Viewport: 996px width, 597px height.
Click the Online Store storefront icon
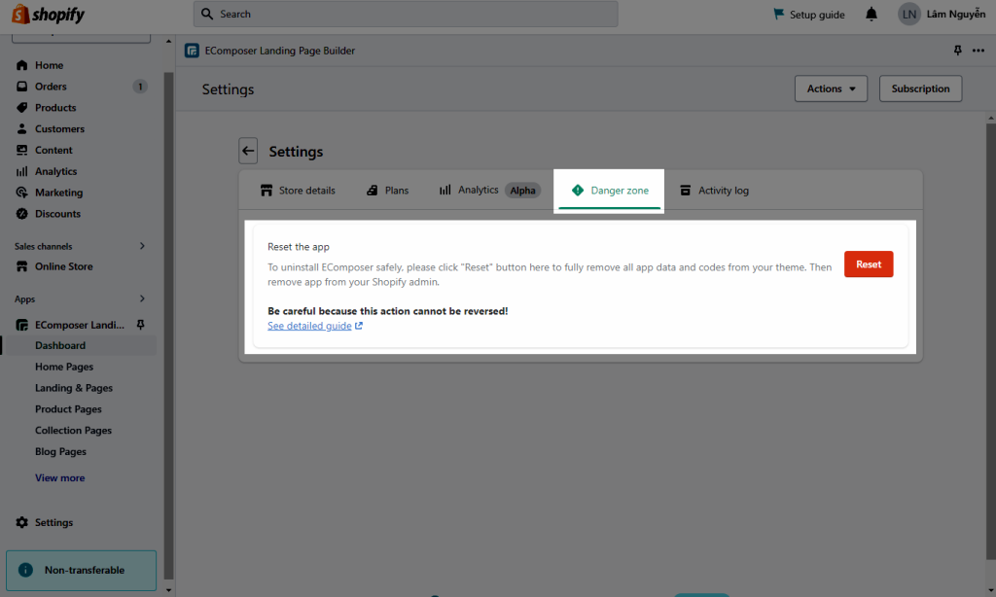tap(22, 266)
